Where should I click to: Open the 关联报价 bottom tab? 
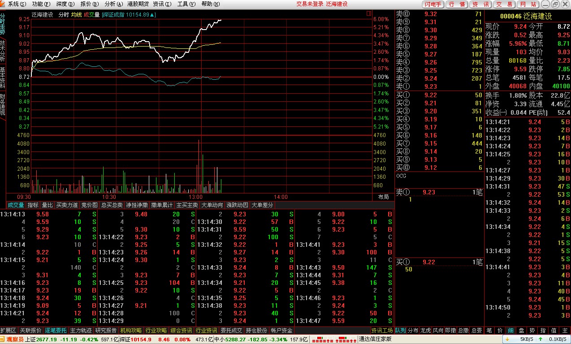click(31, 331)
